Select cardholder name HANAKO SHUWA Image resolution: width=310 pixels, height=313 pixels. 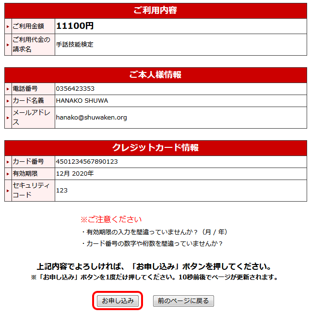coord(82,101)
